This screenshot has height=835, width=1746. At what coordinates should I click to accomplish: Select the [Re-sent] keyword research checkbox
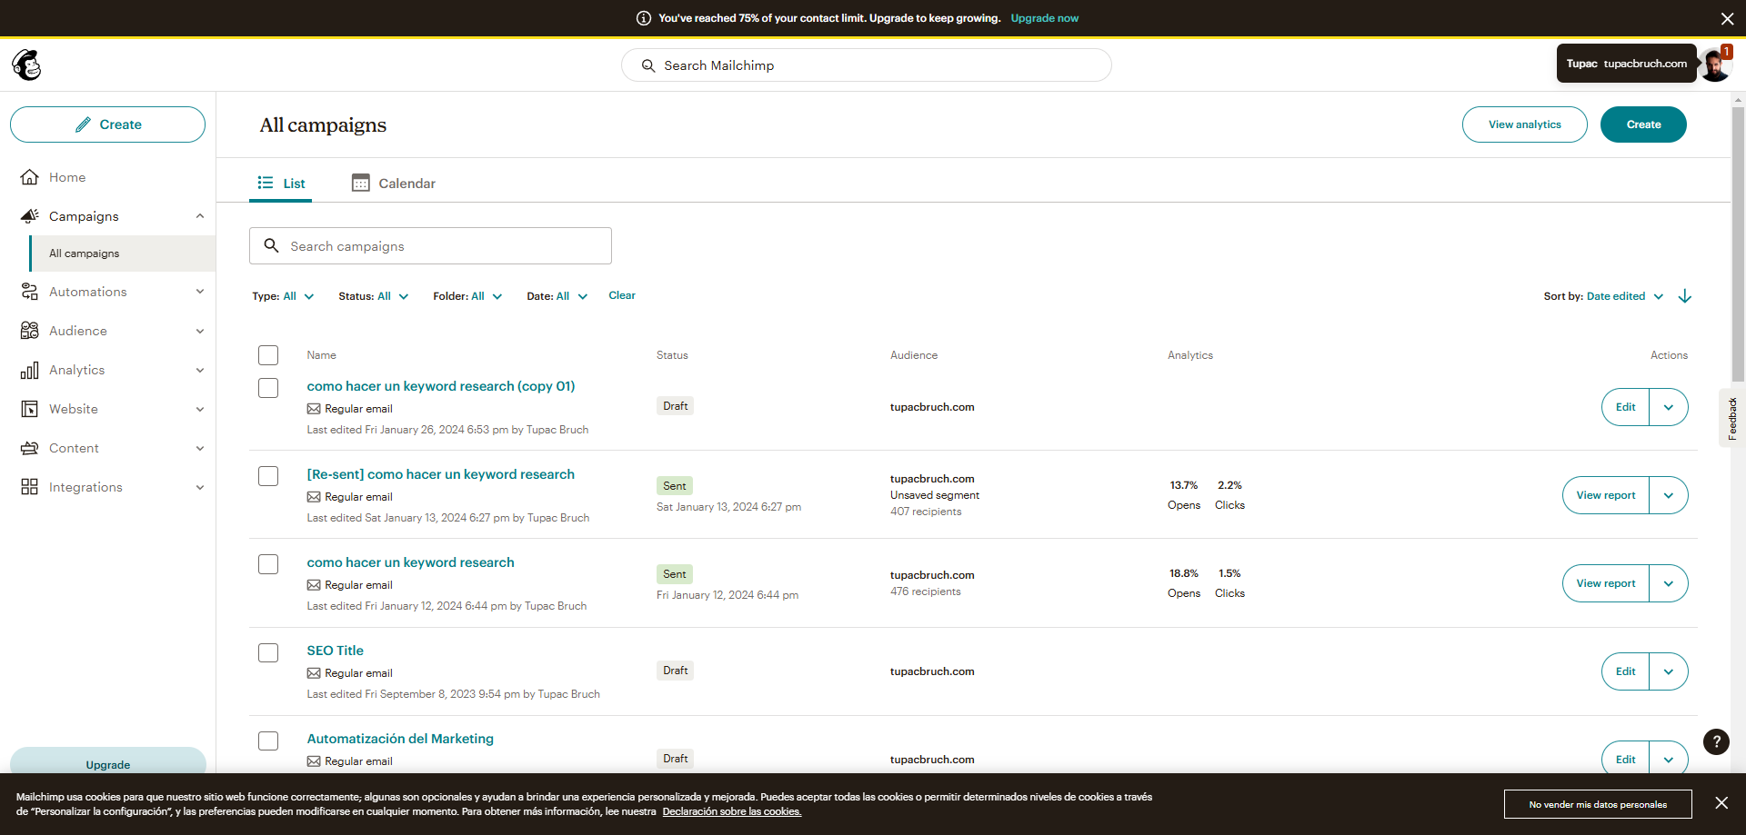(x=268, y=475)
